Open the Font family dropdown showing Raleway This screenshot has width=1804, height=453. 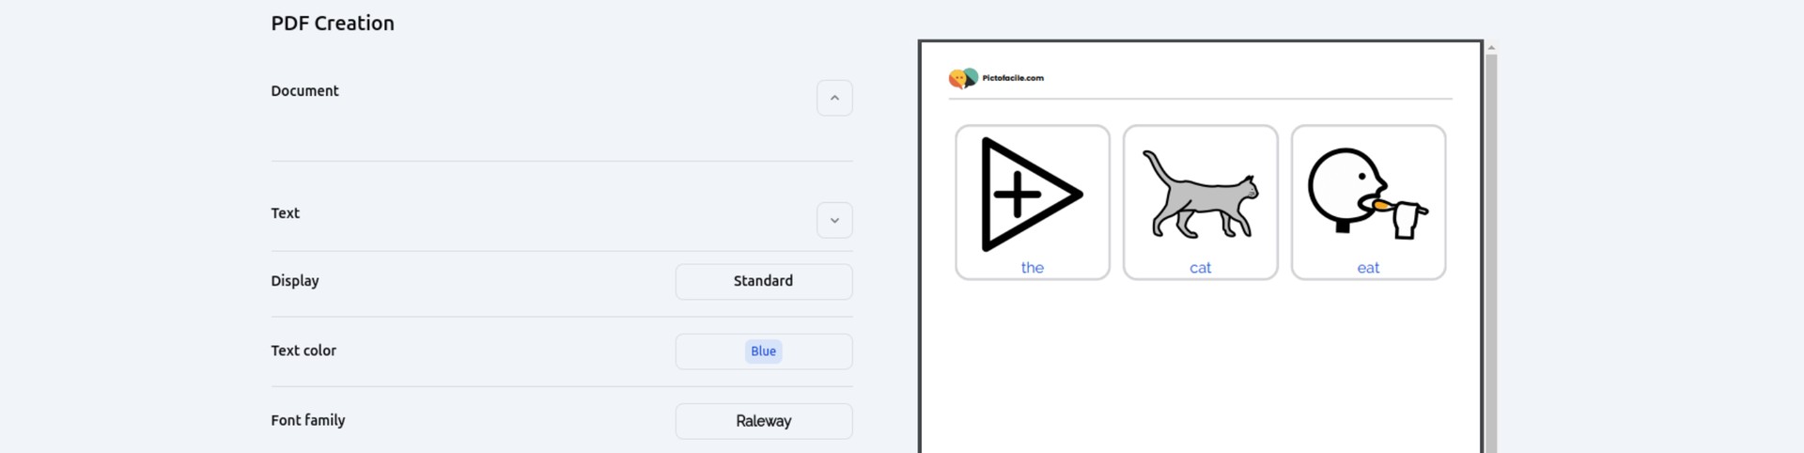(764, 421)
